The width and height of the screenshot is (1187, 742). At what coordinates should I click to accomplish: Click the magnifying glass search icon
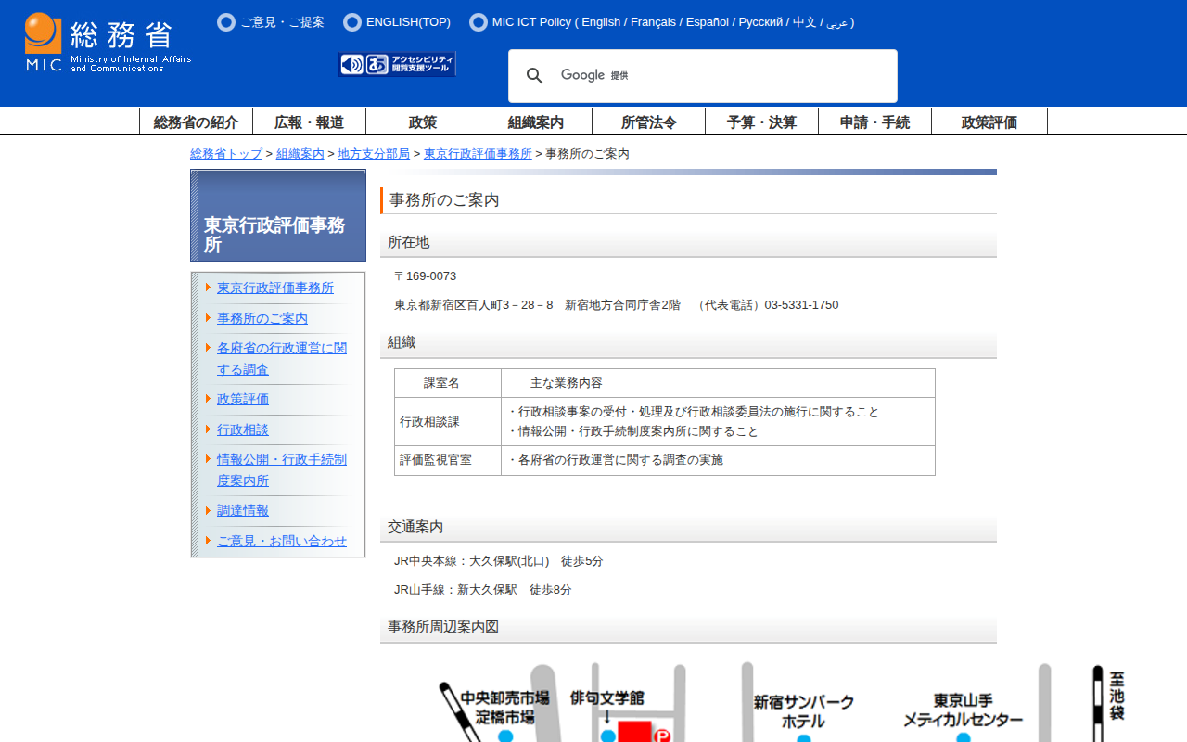coord(535,76)
